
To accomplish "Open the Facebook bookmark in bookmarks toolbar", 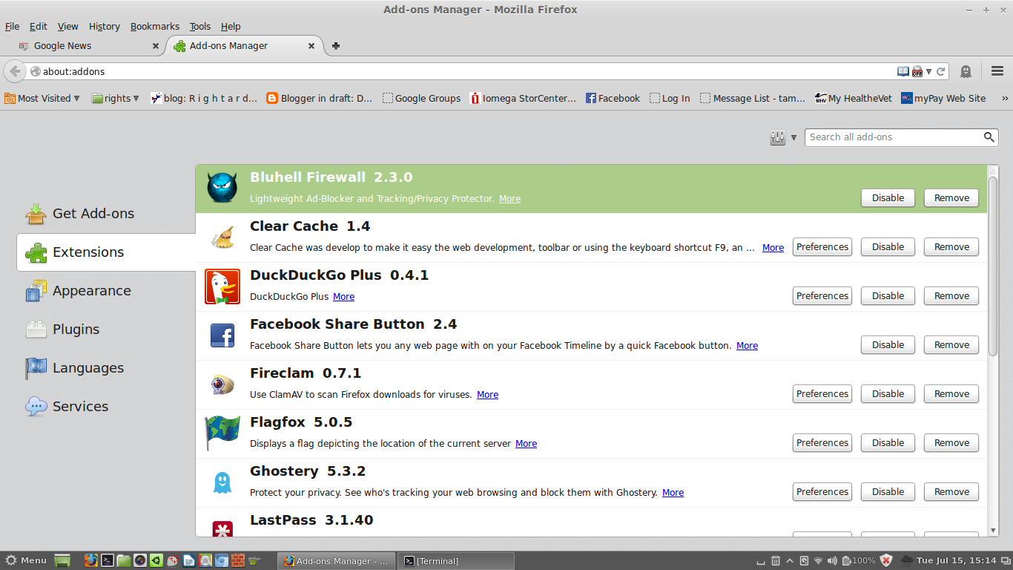I will (x=613, y=98).
